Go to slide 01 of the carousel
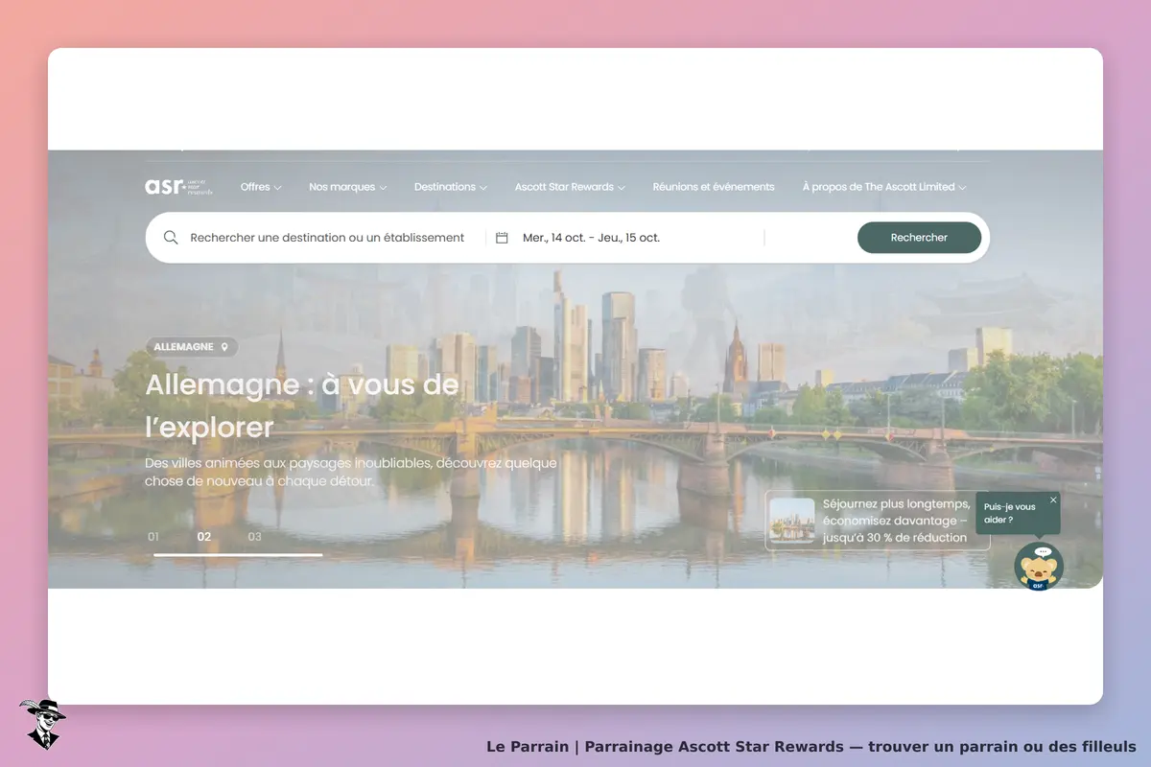This screenshot has width=1151, height=767. pos(153,537)
